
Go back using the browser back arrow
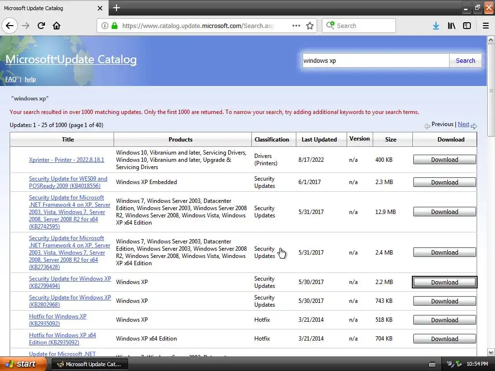tap(10, 26)
